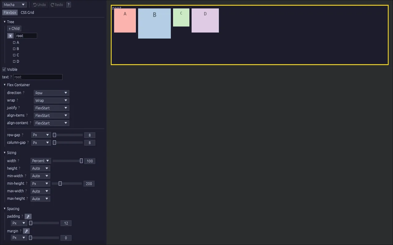Image resolution: width=393 pixels, height=245 pixels.
Task: Click the width value field showing 100
Action: 90,161
